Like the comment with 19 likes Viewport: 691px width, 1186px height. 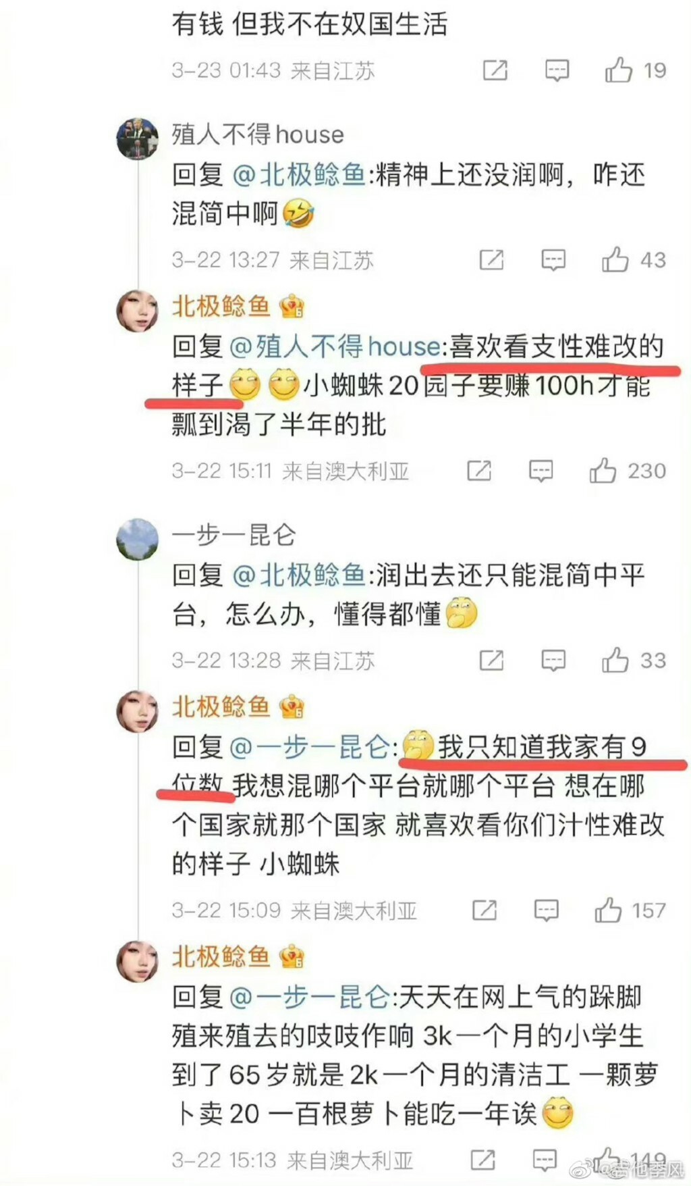[618, 70]
